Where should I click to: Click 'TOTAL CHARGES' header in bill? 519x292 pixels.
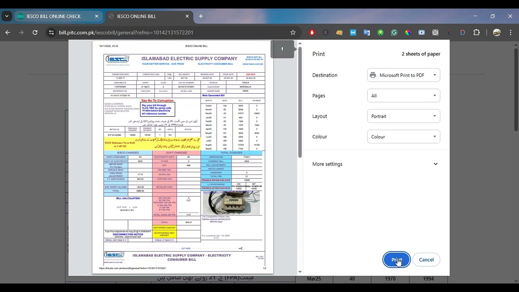231,153
